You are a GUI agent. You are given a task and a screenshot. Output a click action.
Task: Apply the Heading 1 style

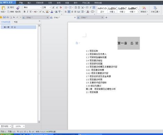(112, 10)
